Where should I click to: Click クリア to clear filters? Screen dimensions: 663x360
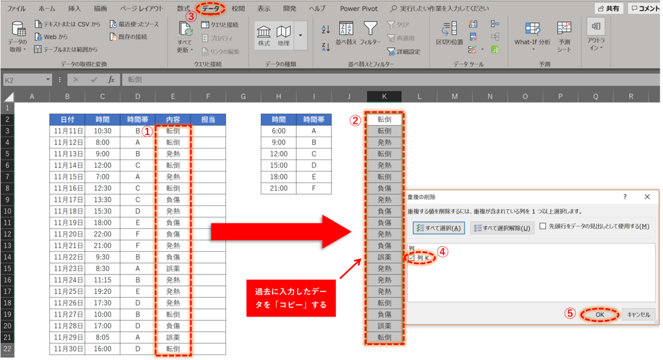pos(398,25)
